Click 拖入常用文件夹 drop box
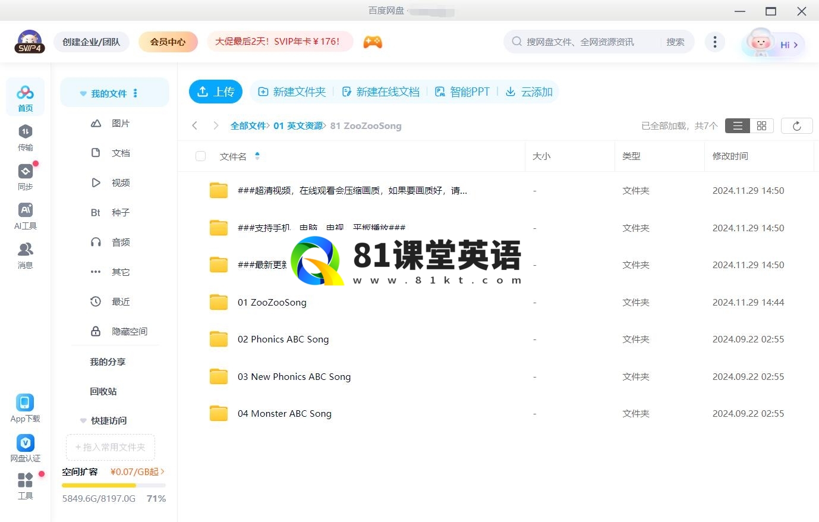Screen dimensions: 819x522 [x=111, y=447]
